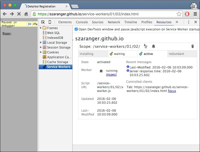Select the waiting service worker tab

119,54
